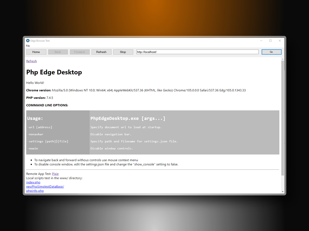Focus the localhost URL address field
The height and width of the screenshot is (231, 309).
197,52
